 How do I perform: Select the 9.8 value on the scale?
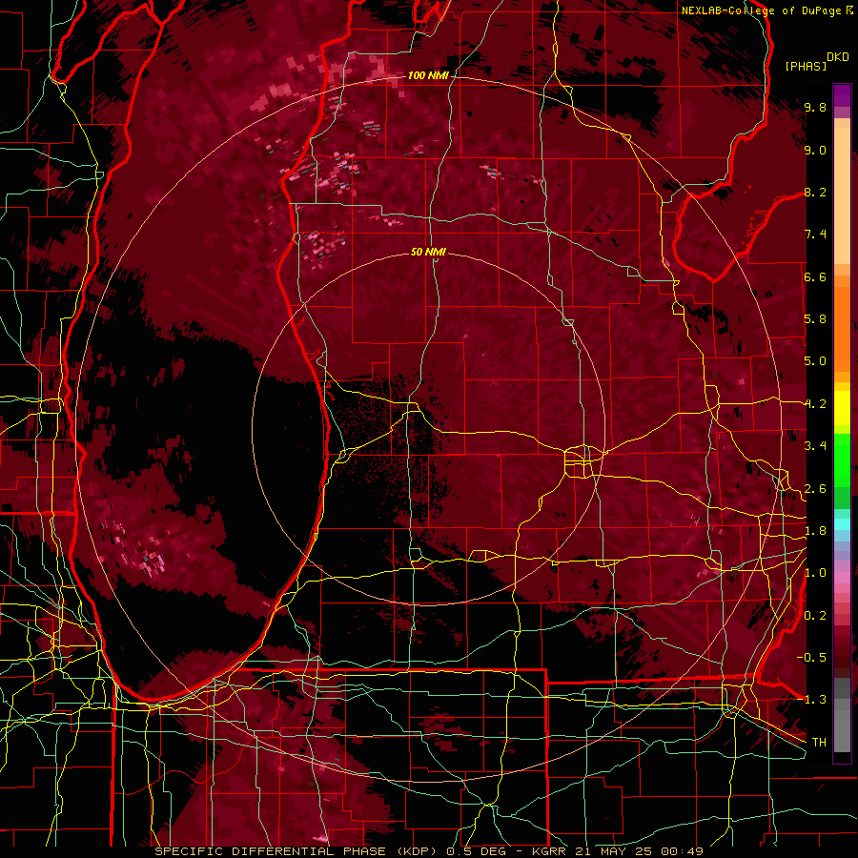coord(815,108)
